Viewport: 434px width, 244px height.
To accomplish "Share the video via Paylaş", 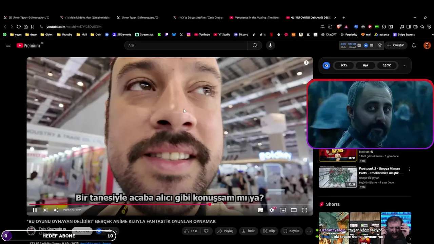I will [x=225, y=231].
